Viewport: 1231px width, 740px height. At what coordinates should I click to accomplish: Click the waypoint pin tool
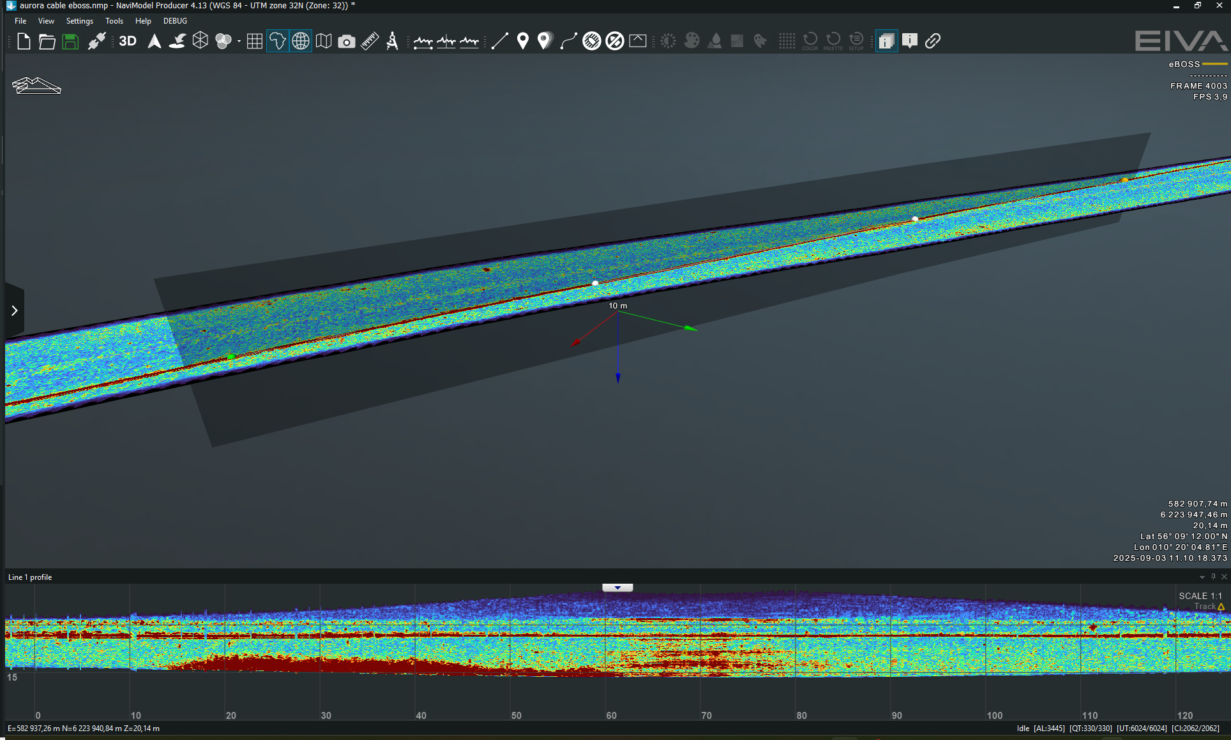point(523,41)
